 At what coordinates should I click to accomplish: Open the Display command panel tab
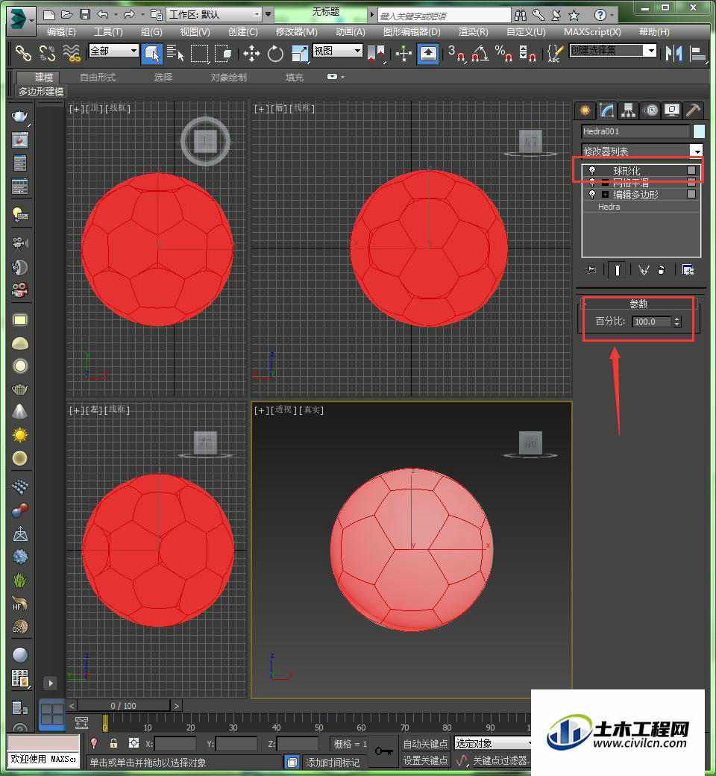[672, 110]
